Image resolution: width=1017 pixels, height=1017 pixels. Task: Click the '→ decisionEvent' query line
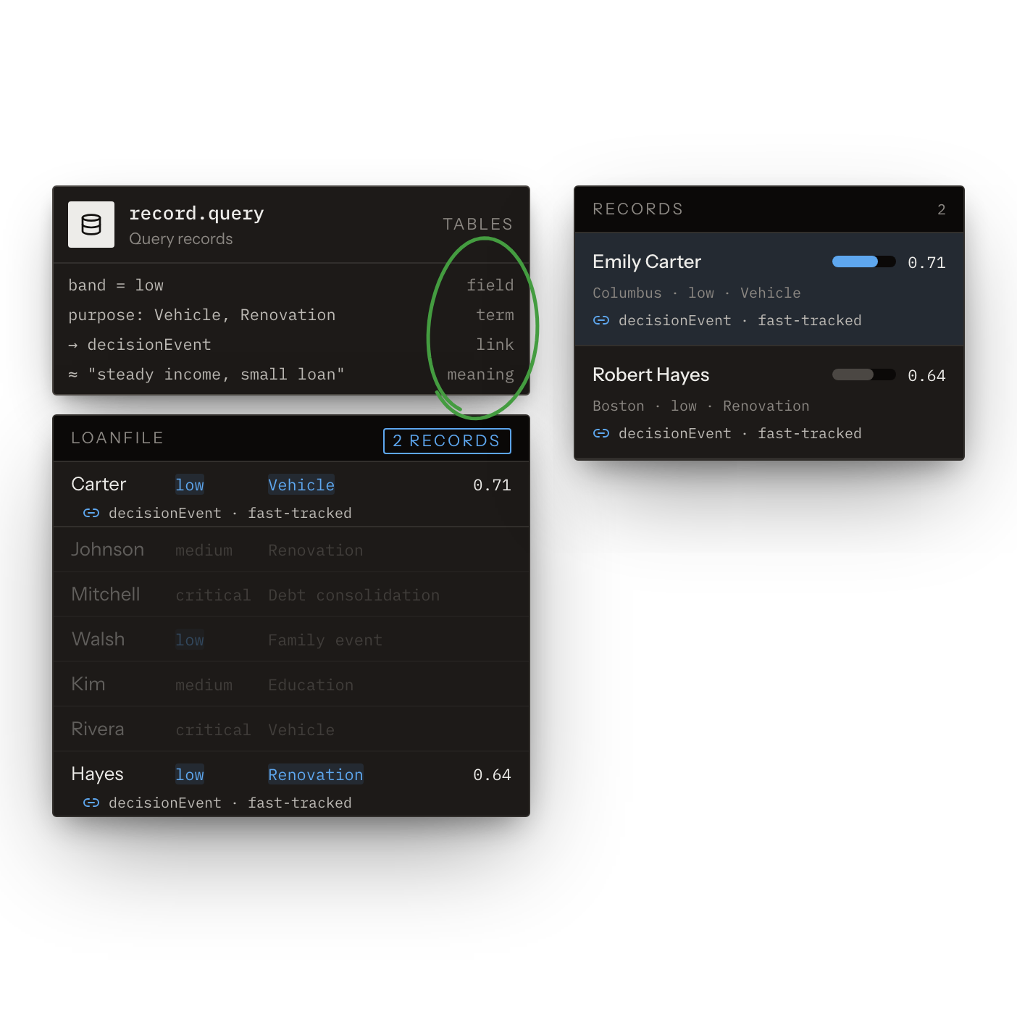coord(140,345)
